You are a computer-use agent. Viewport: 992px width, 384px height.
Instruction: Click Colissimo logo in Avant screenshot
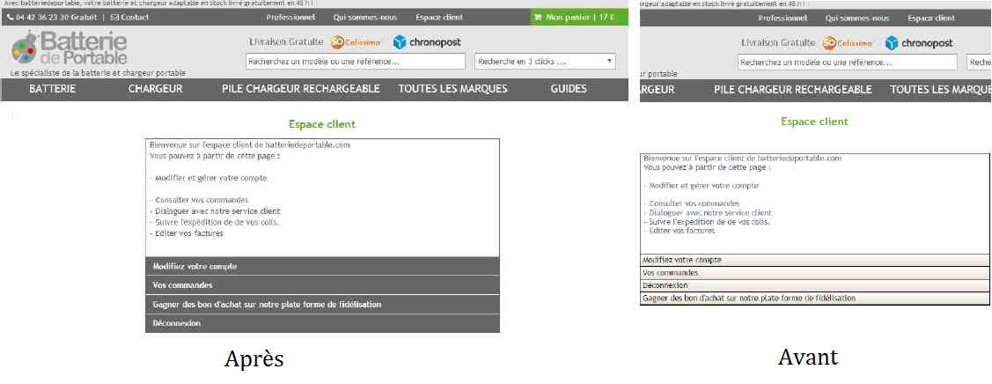click(848, 43)
